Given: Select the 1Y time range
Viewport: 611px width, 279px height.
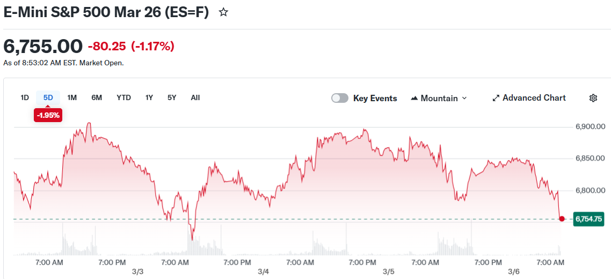Looking at the screenshot, I should 149,97.
